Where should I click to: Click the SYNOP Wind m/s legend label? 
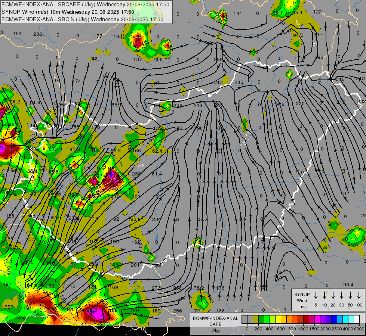tap(302, 300)
